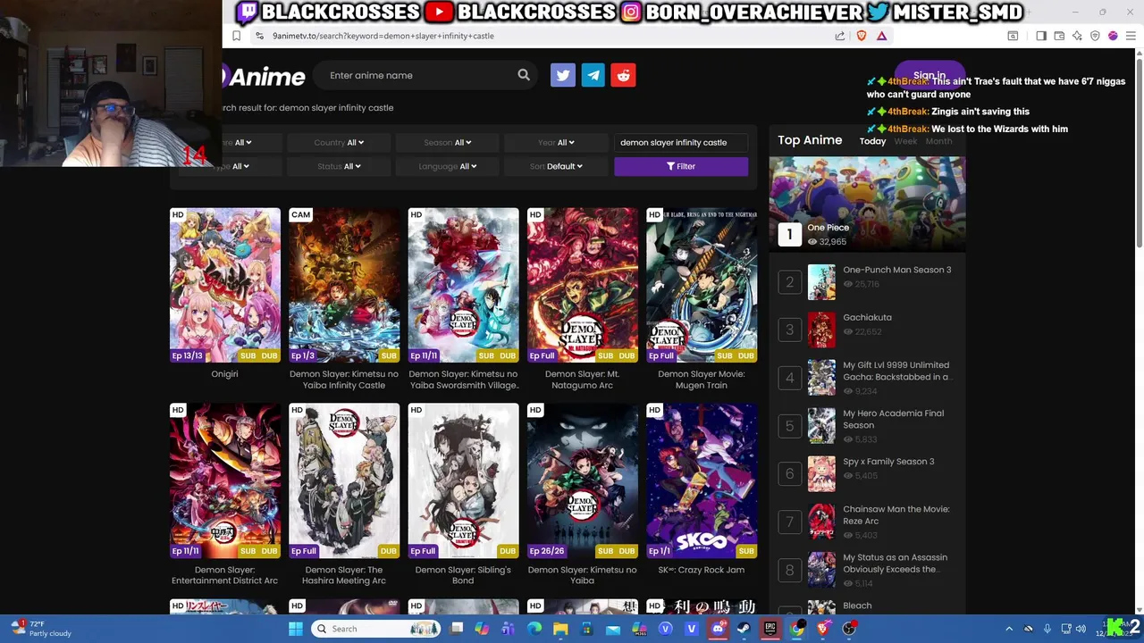
Task: Open SK∞: Crazy Rock Jam title link
Action: click(x=702, y=570)
